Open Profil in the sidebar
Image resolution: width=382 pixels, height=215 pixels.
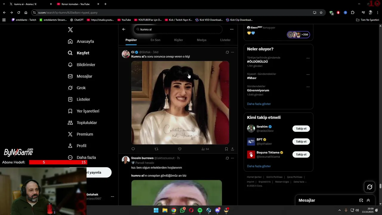(x=77, y=146)
